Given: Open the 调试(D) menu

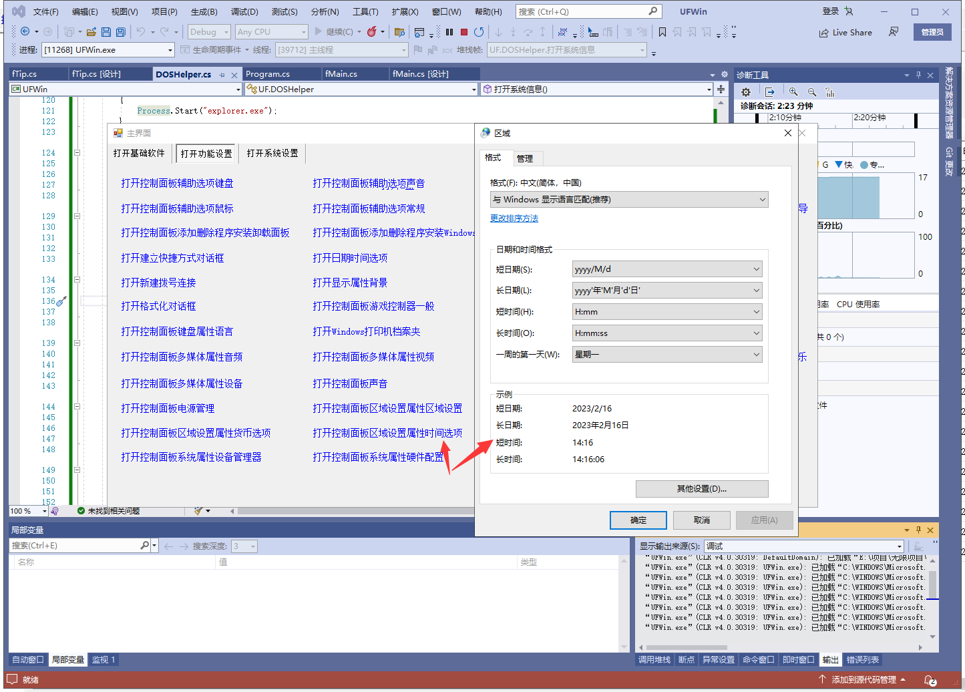Looking at the screenshot, I should pyautogui.click(x=244, y=11).
